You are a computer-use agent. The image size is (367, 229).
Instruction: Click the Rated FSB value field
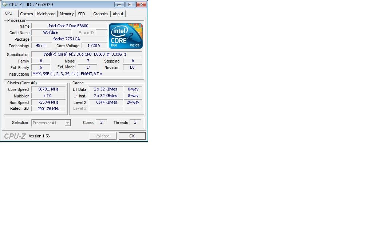[48, 109]
